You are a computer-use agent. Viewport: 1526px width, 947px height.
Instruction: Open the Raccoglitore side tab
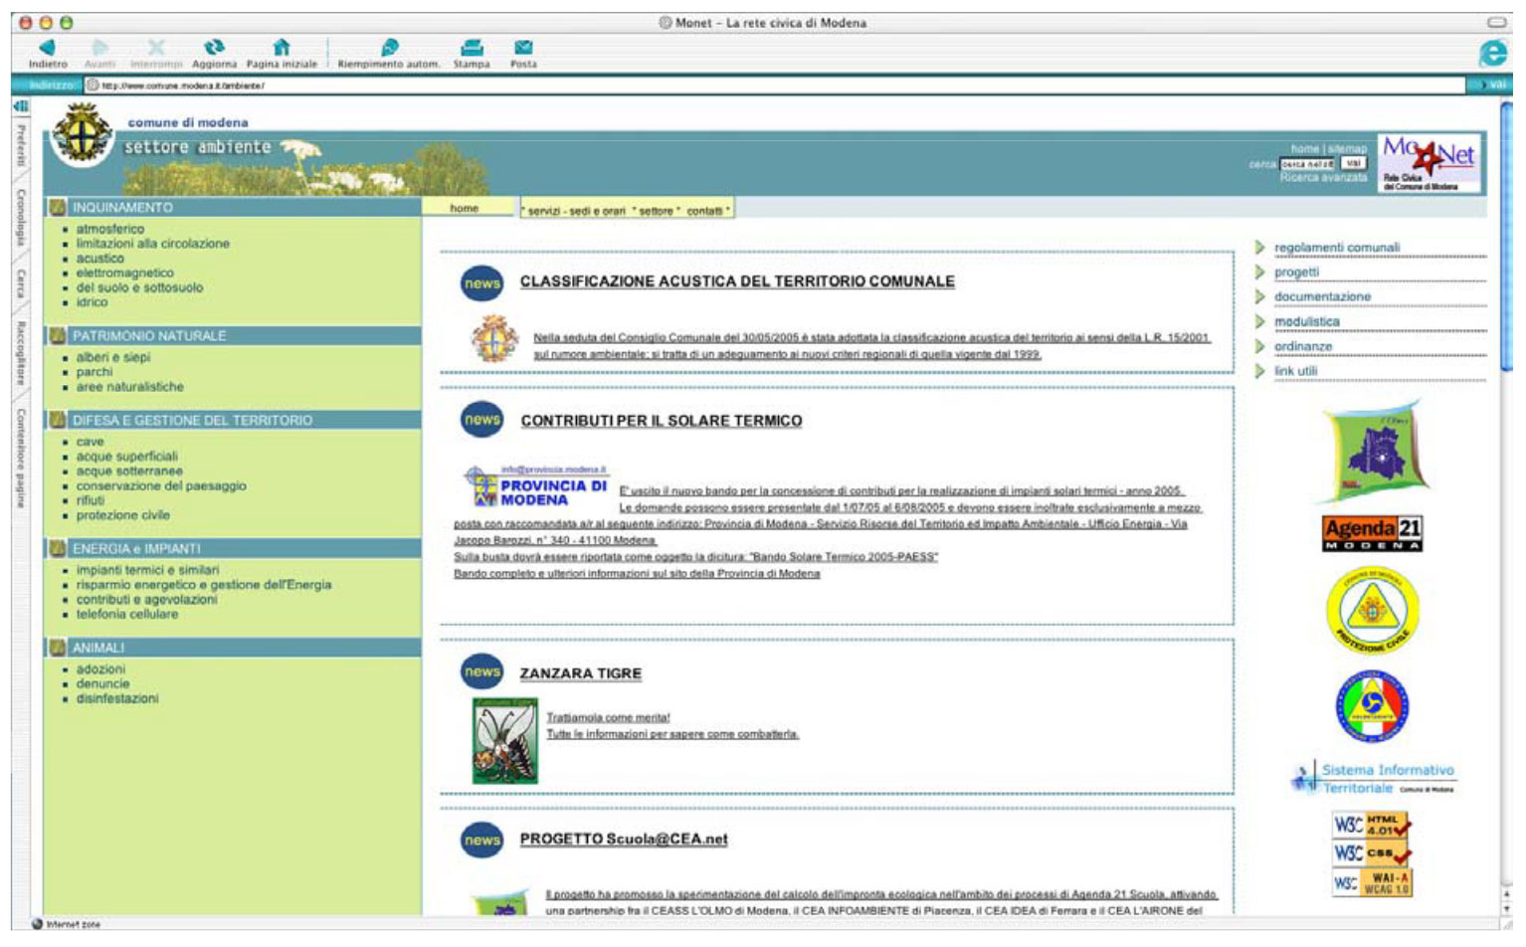click(20, 352)
